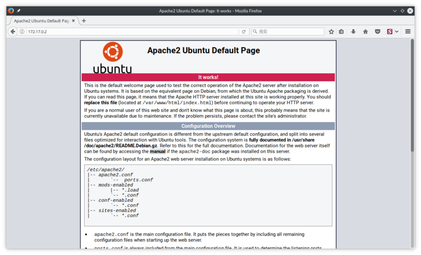This screenshot has width=421, height=255.
Task: Expand the dropdown arrow beside S icon
Action: point(397,32)
